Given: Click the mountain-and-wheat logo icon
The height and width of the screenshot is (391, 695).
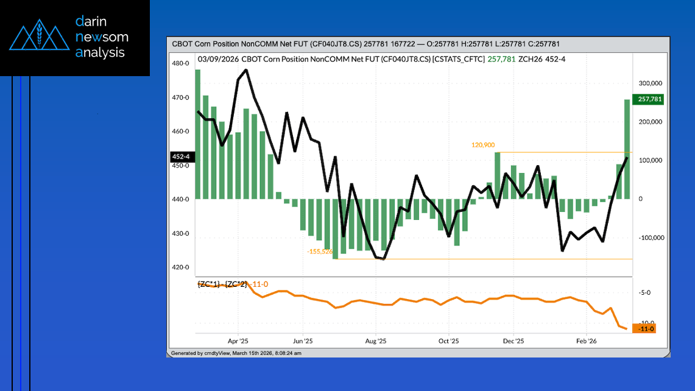Looking at the screenshot, I should [38, 37].
